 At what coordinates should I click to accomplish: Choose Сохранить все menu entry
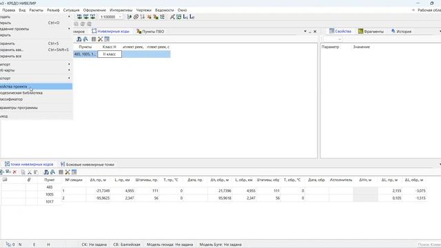click(x=36, y=56)
